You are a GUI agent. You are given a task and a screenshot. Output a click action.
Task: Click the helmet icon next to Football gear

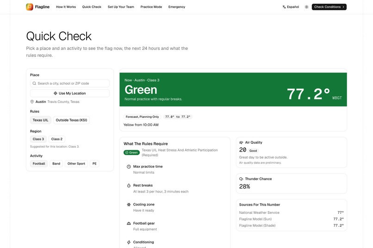pyautogui.click(x=129, y=224)
